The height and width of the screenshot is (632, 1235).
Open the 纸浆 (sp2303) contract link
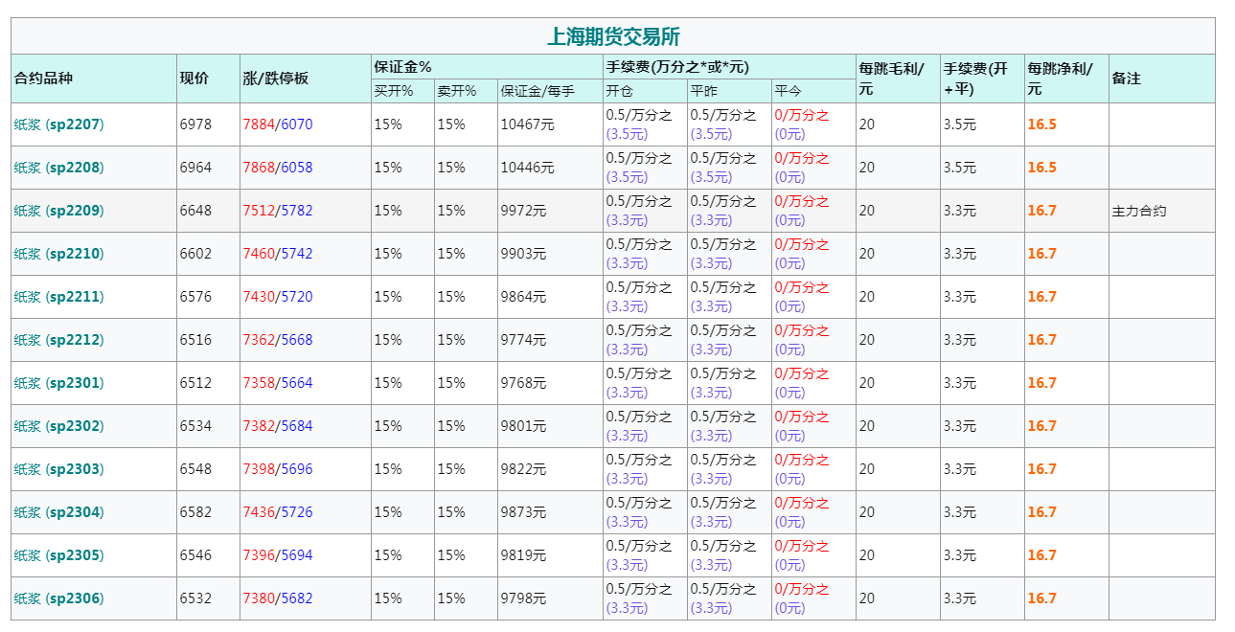point(58,469)
